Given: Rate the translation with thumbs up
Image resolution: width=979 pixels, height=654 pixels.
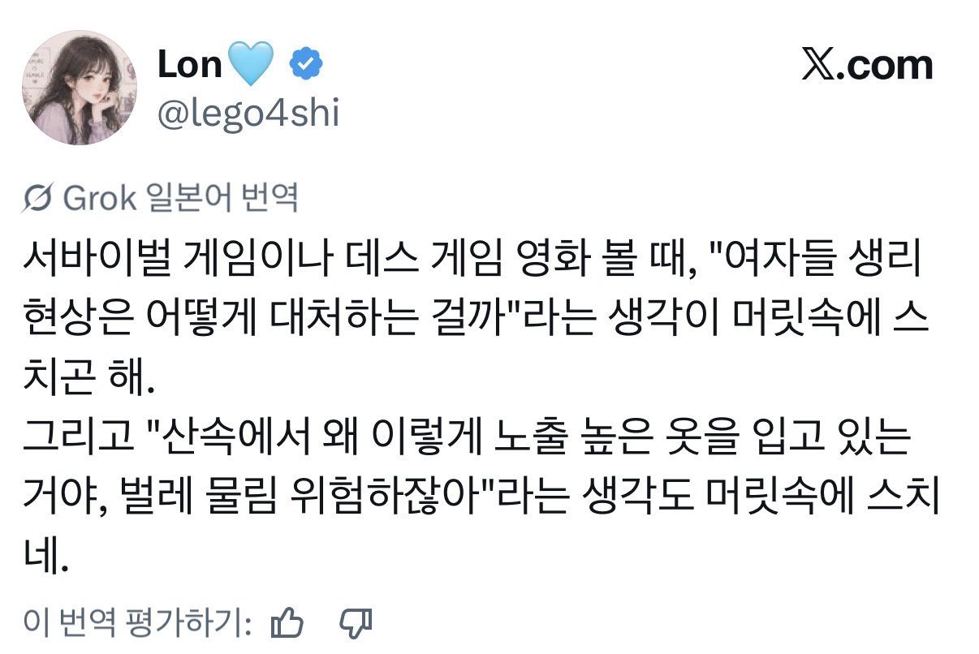Looking at the screenshot, I should tap(287, 622).
